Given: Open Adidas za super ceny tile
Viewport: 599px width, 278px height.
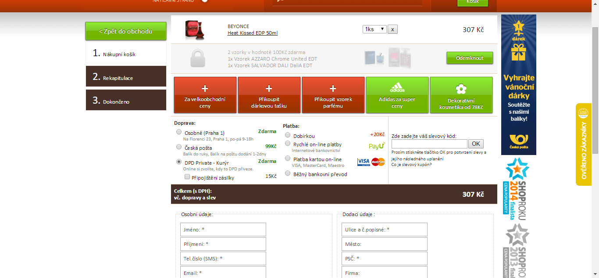Looking at the screenshot, I should pos(397,95).
